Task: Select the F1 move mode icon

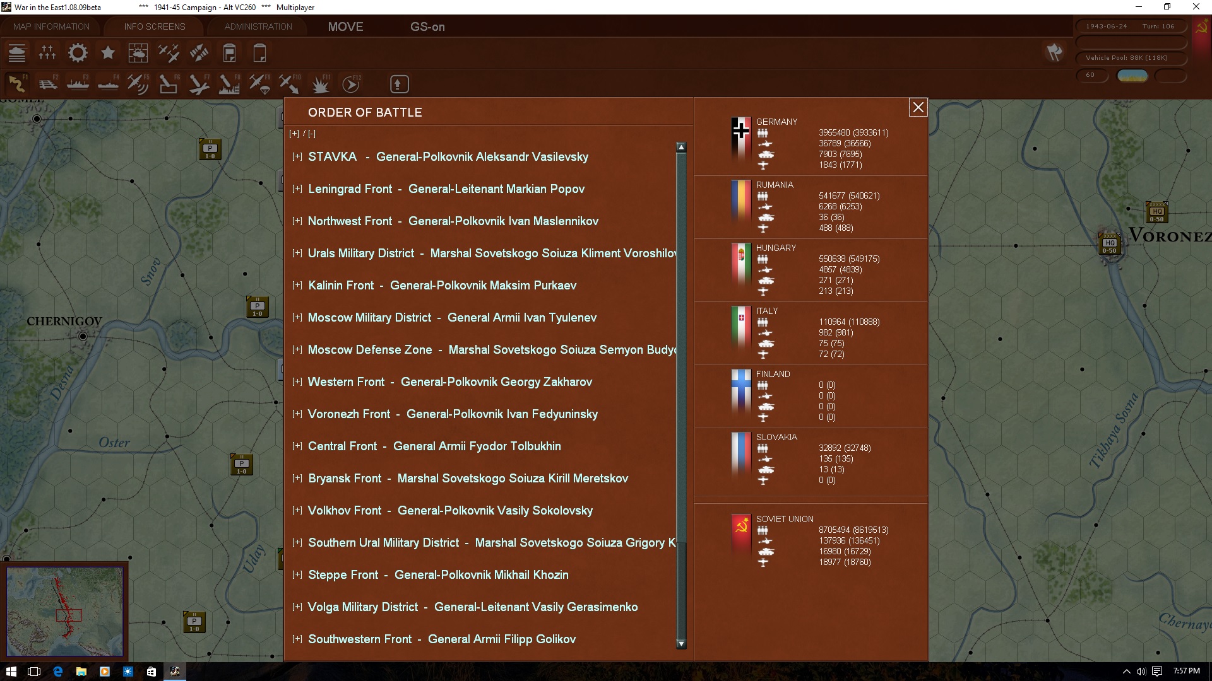Action: (17, 84)
